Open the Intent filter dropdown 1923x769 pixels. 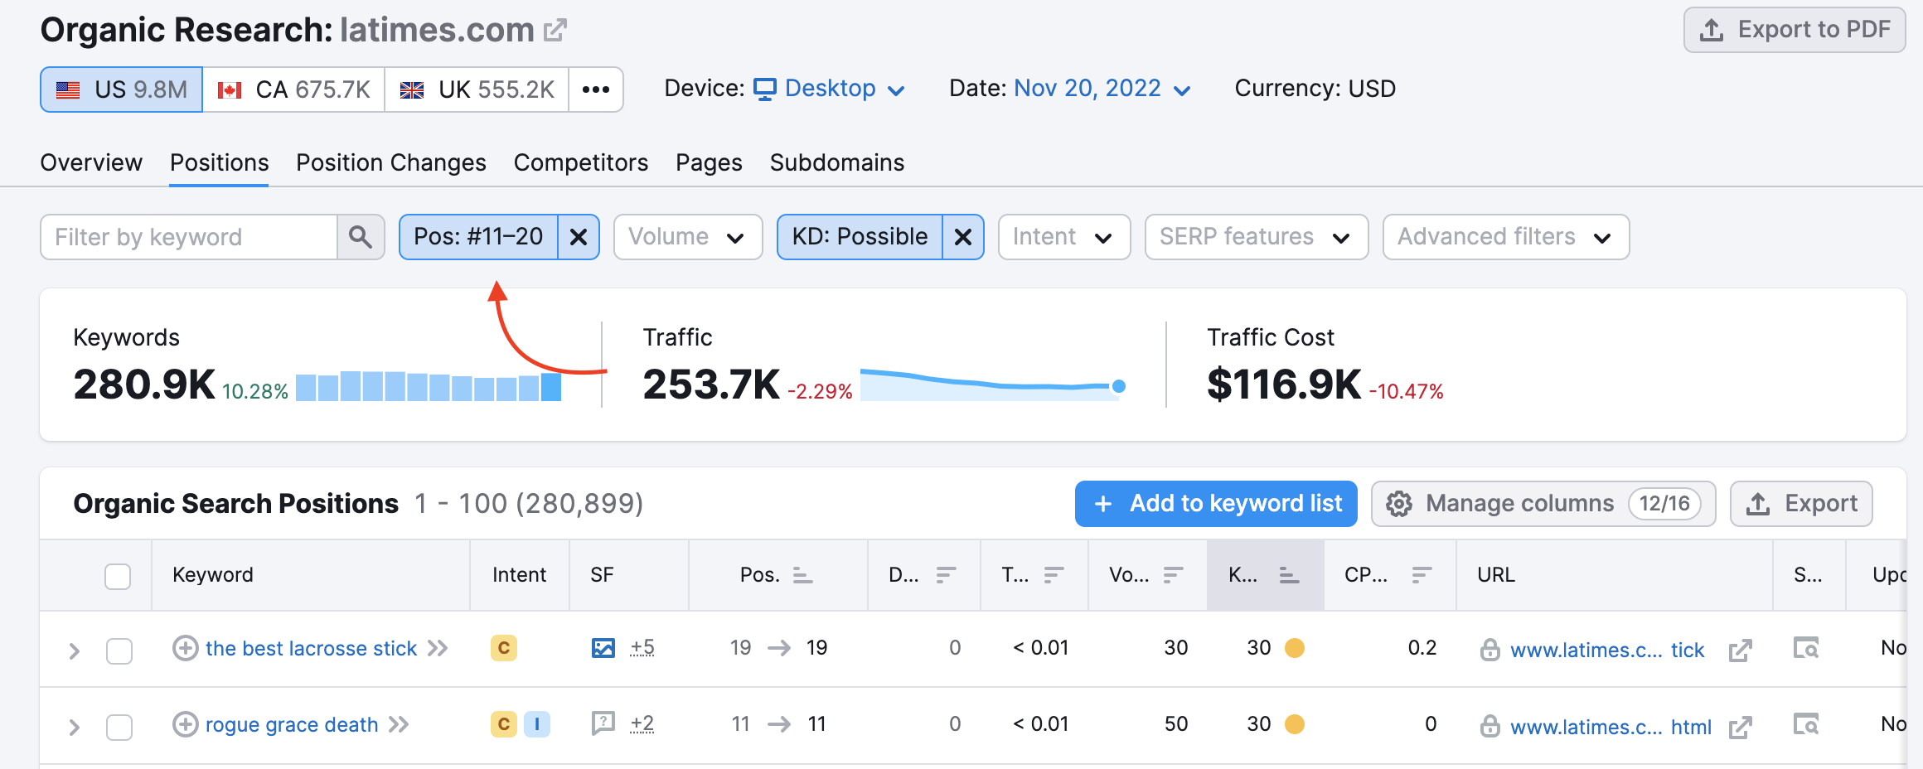coord(1064,237)
